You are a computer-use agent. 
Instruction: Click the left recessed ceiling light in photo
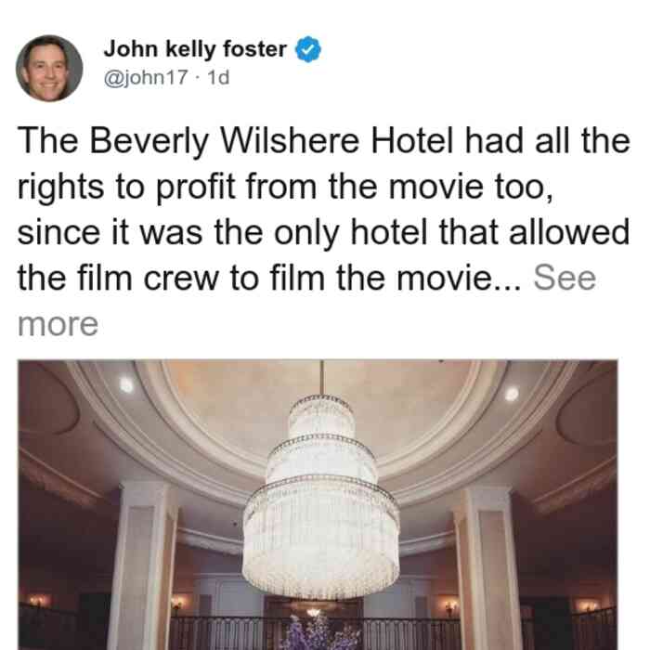pos(126,385)
